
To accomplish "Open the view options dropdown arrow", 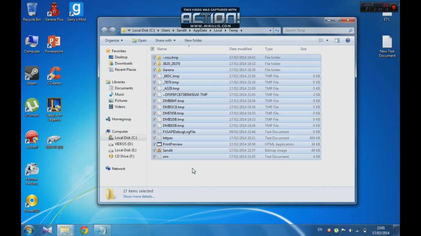I will coord(327,40).
